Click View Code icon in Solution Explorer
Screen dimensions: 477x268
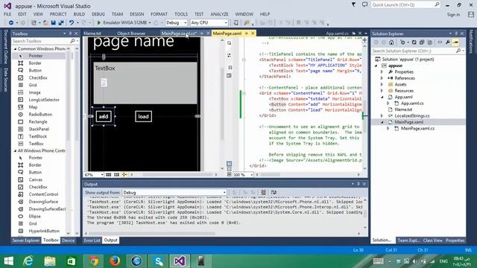click(x=440, y=42)
